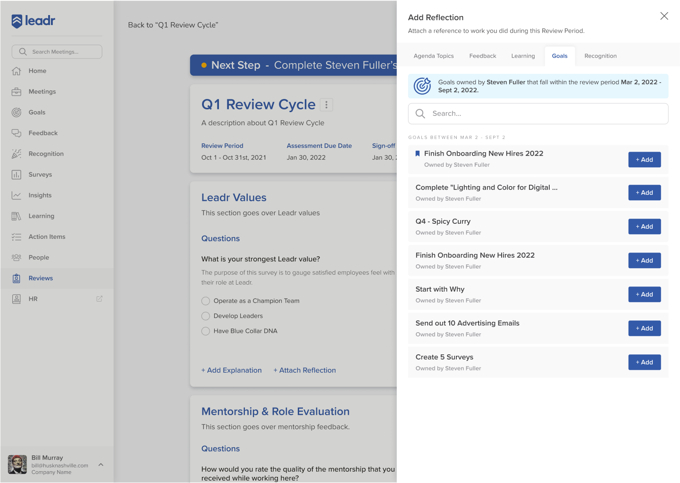Open the Meetings briefcase icon
The image size is (680, 483).
pos(17,91)
